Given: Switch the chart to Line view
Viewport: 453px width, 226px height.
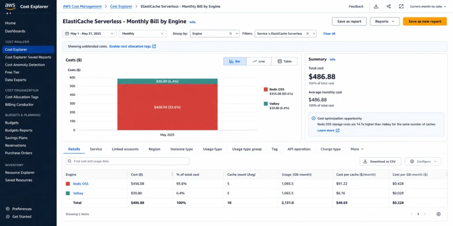Looking at the screenshot, I should pos(259,61).
